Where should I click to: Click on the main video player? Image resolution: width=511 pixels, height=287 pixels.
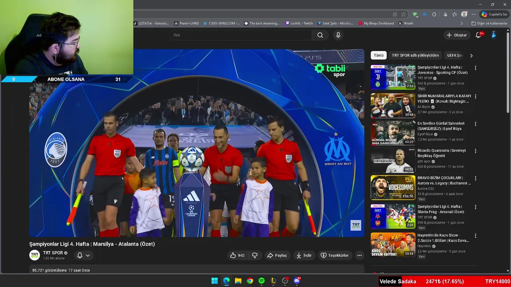pyautogui.click(x=197, y=143)
